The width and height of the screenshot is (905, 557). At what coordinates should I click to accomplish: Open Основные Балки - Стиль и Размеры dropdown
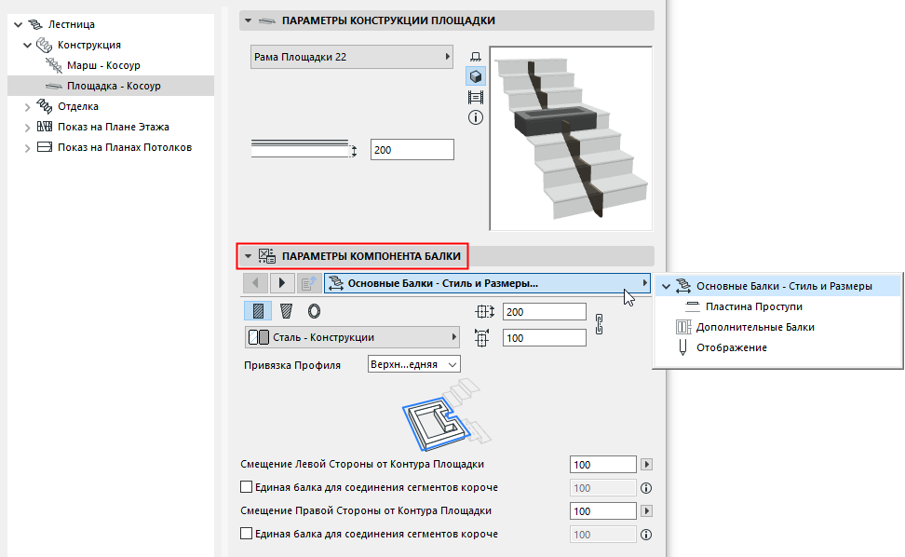[487, 283]
